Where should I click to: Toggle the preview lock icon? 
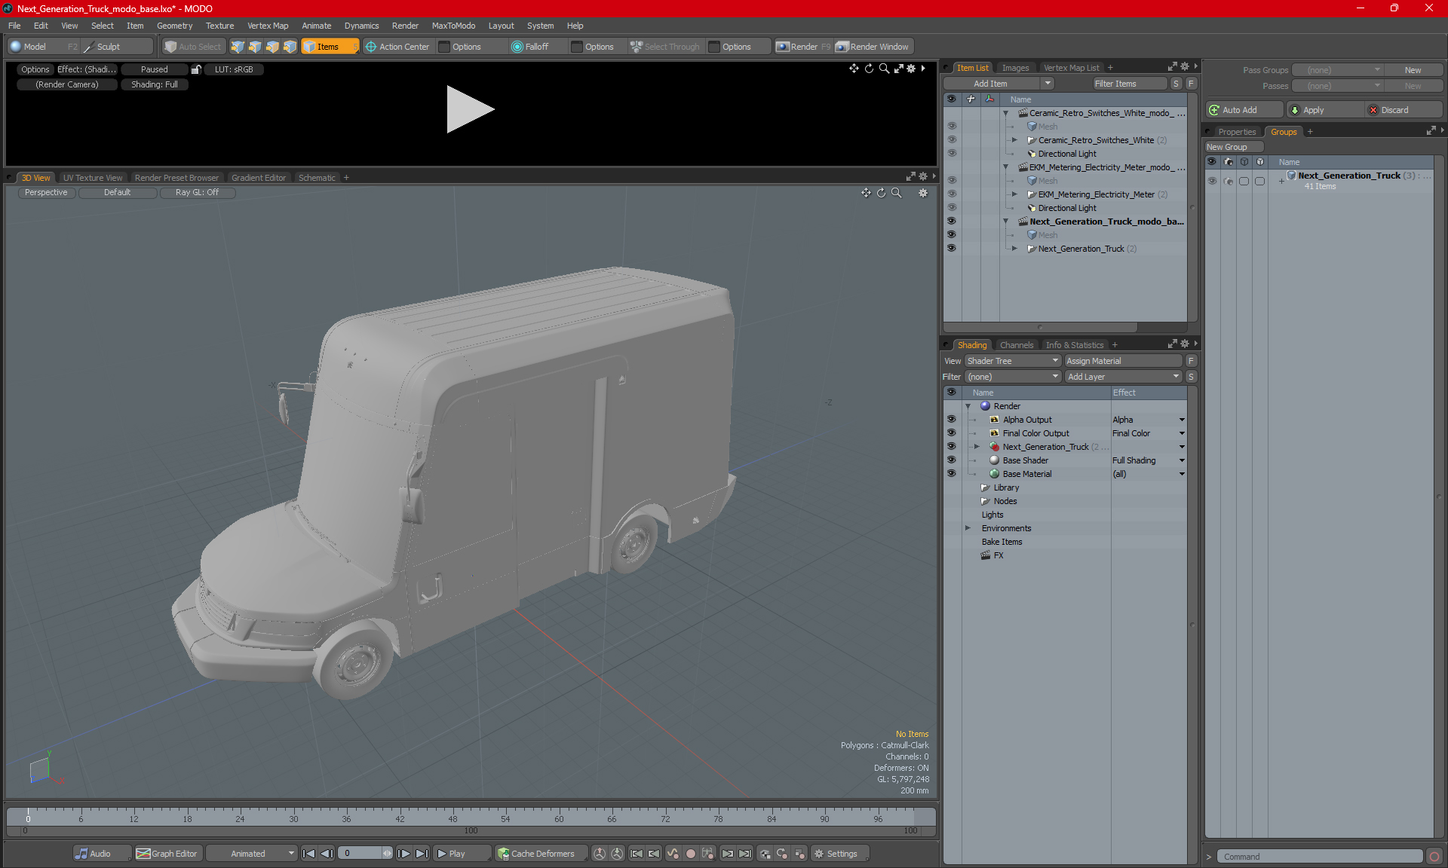[196, 69]
